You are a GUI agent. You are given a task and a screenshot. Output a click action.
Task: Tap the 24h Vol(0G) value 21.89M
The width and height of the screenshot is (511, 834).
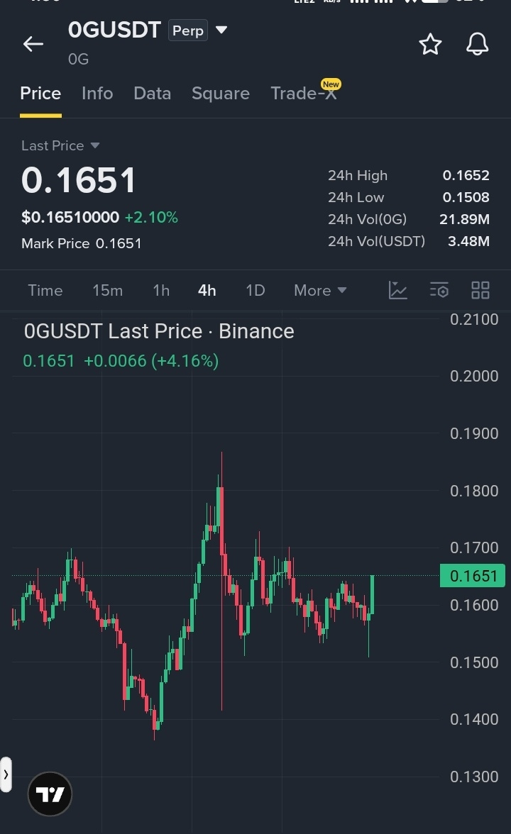(x=464, y=219)
